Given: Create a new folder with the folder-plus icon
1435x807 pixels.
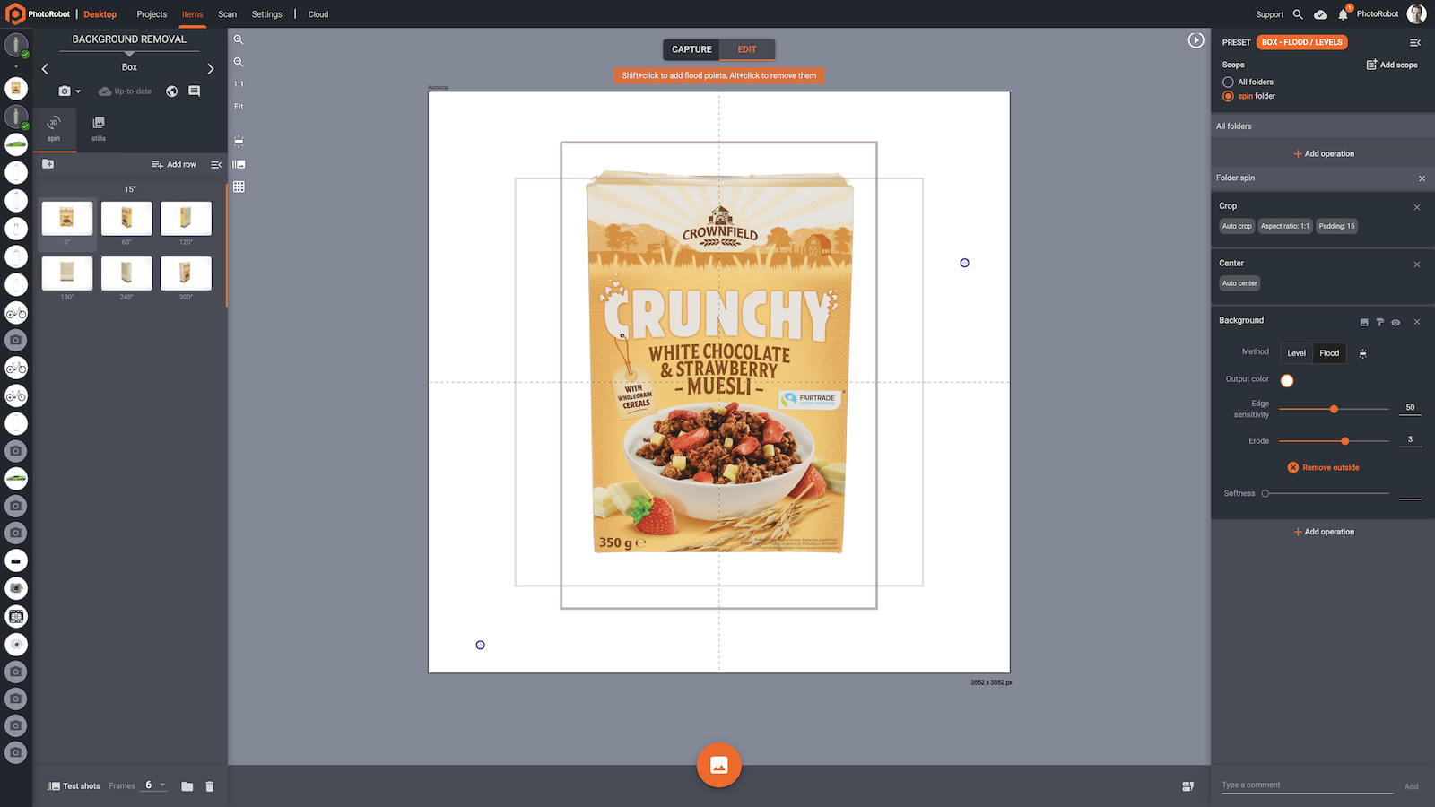Looking at the screenshot, I should click(48, 163).
